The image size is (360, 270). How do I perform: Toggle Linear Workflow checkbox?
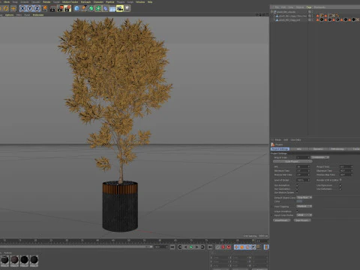tap(298, 211)
